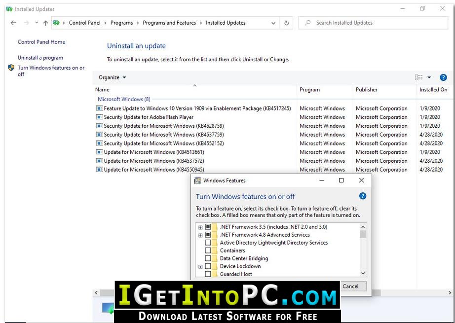Expand the chevron after Control Panel breadcrumb

click(105, 23)
